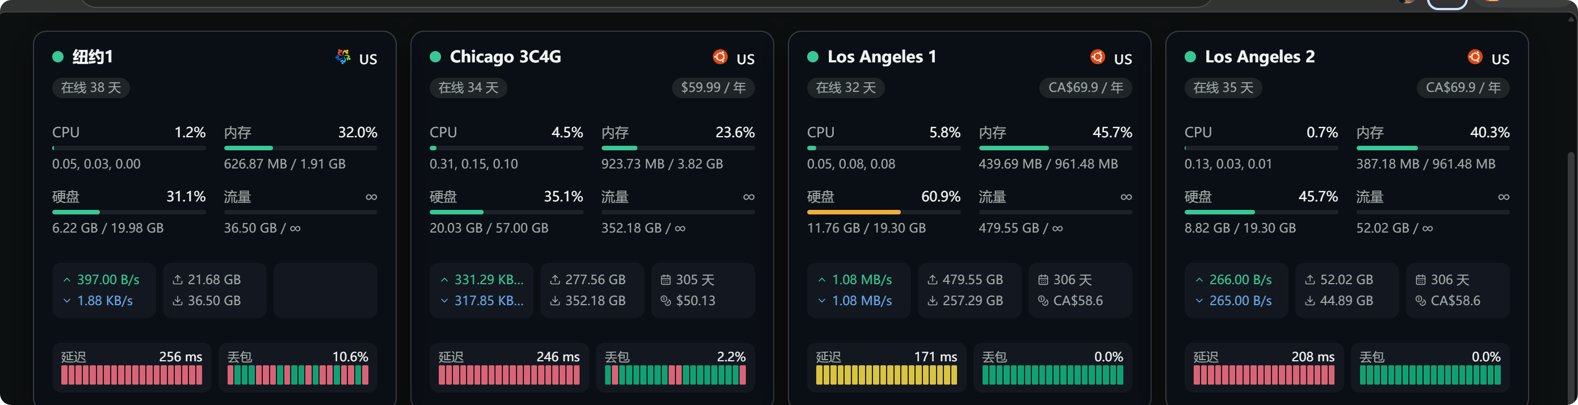The width and height of the screenshot is (1578, 405).
Task: Click the Ubuntu icon on Los Angeles 1 card
Action: [x=1097, y=57]
